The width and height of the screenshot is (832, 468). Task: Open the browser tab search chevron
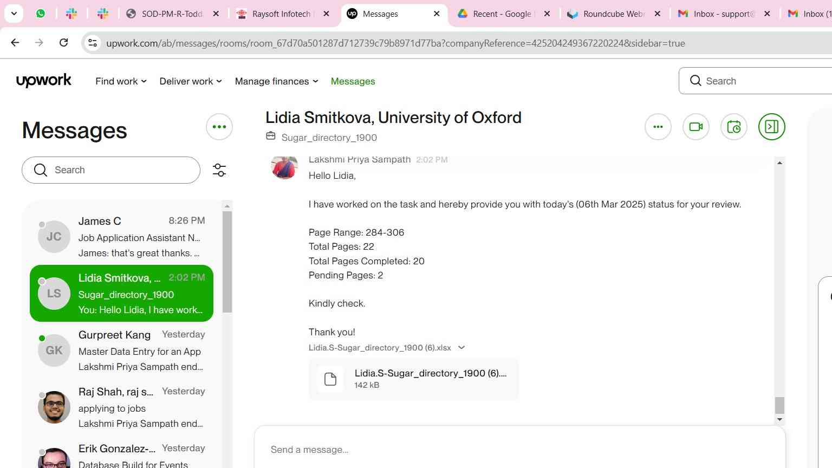point(14,14)
